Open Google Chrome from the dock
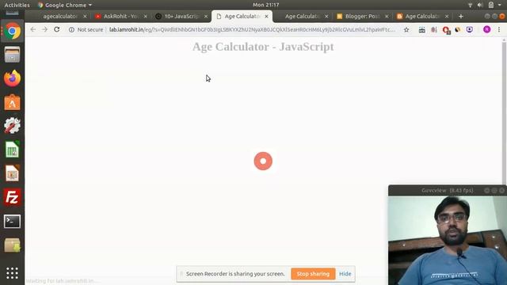Viewport: 507px width, 285px height. [x=13, y=31]
